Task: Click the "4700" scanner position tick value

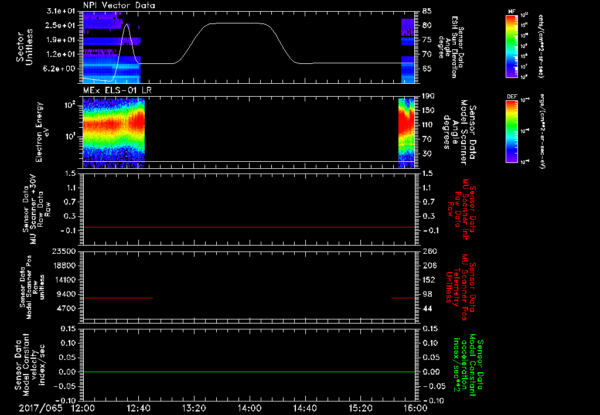Action: pyautogui.click(x=66, y=308)
